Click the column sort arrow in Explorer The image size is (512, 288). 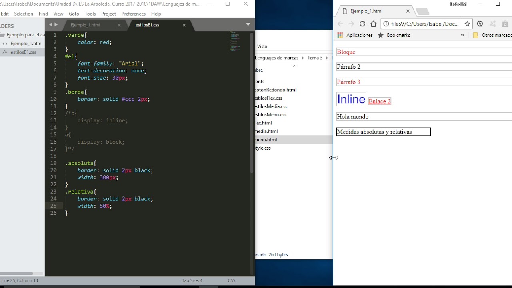[294, 66]
